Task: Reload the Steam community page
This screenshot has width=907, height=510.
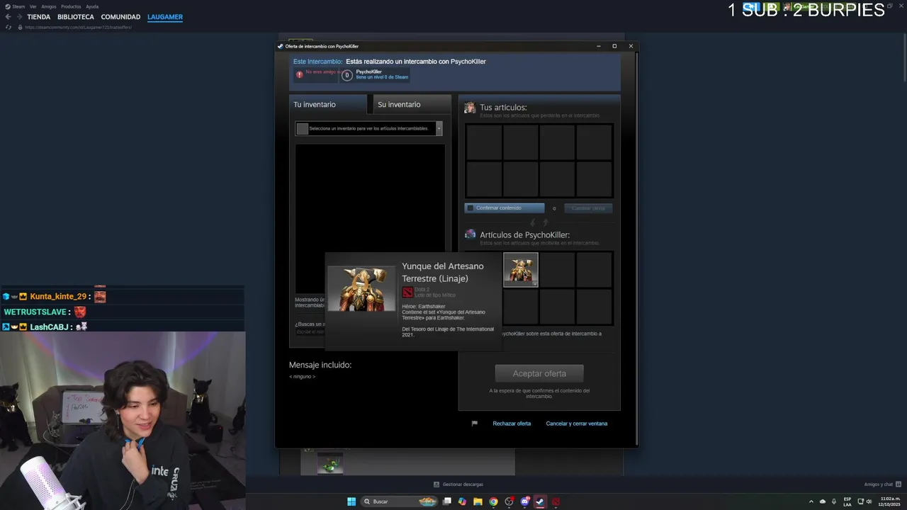Action: (x=9, y=27)
